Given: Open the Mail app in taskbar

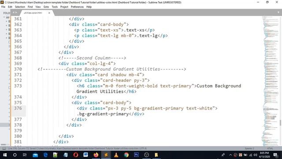Looking at the screenshot, I should pos(35,155).
